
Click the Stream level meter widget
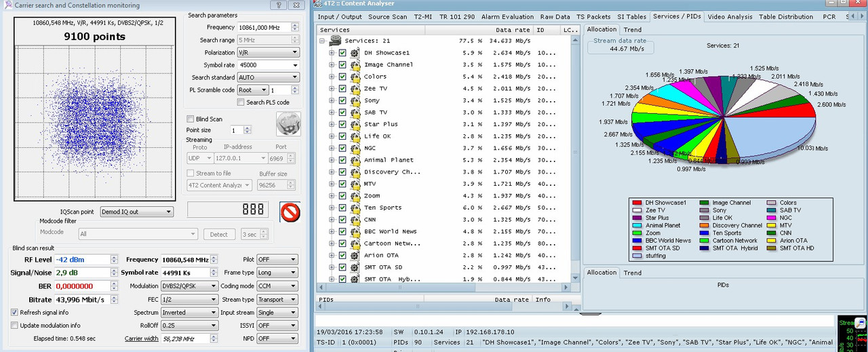pyautogui.click(x=852, y=333)
